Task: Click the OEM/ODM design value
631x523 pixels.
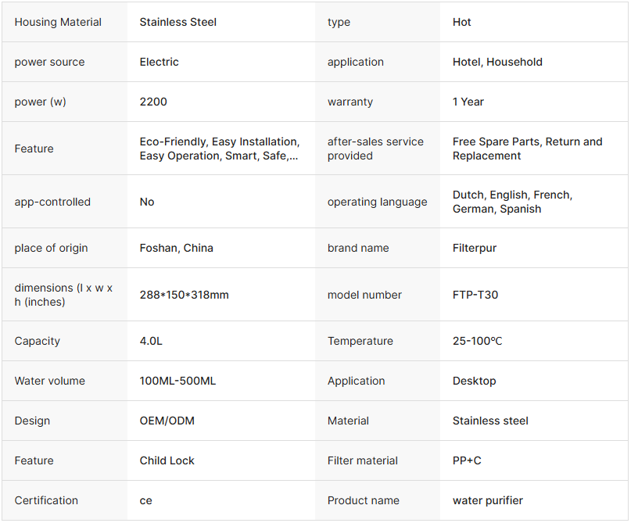Action: [167, 421]
